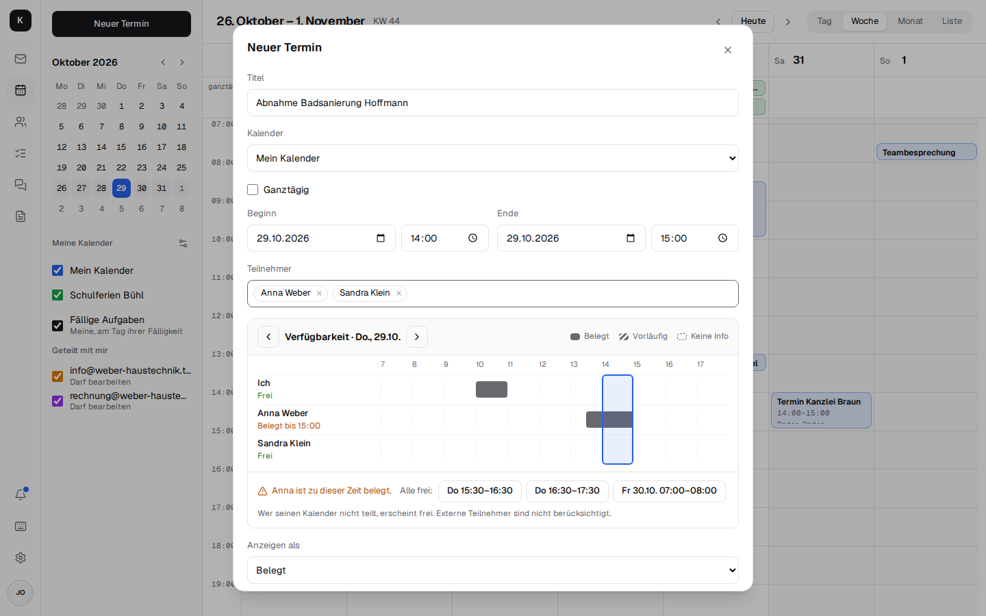Open the Calendar icon in the sidebar

click(21, 90)
